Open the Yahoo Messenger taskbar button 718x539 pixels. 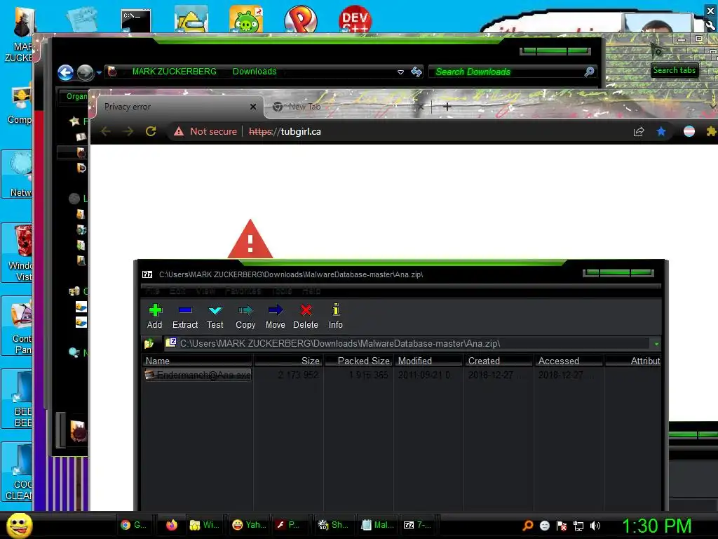249,525
